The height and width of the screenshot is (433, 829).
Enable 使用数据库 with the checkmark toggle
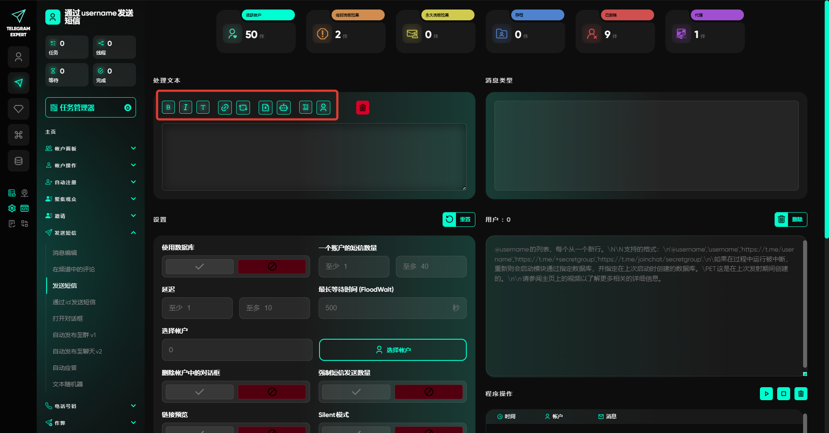tap(199, 267)
